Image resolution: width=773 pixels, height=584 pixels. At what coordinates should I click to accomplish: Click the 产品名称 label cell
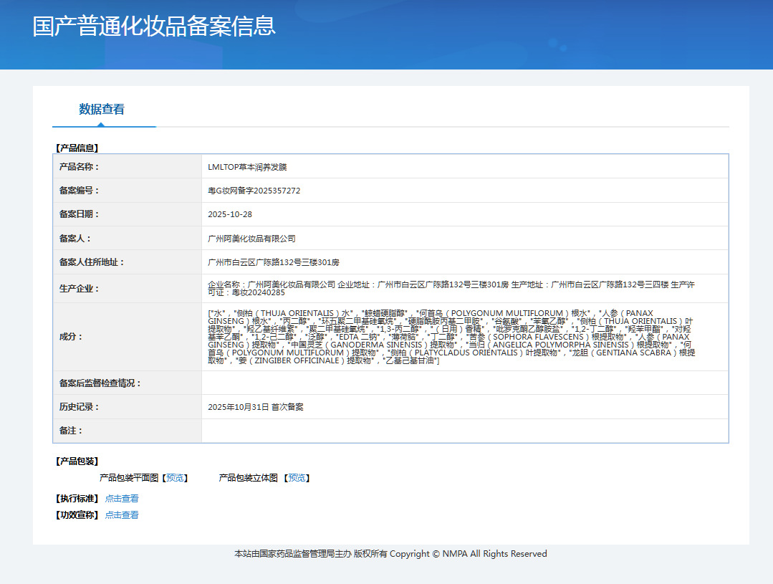[79, 167]
